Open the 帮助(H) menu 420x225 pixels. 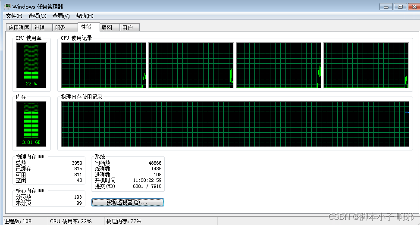point(85,16)
